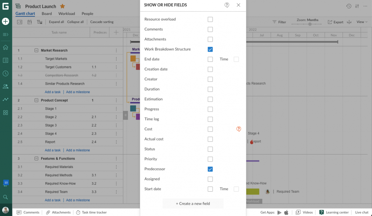Open the View dropdown
Image resolution: width=372 pixels, height=216 pixels.
(x=361, y=22)
